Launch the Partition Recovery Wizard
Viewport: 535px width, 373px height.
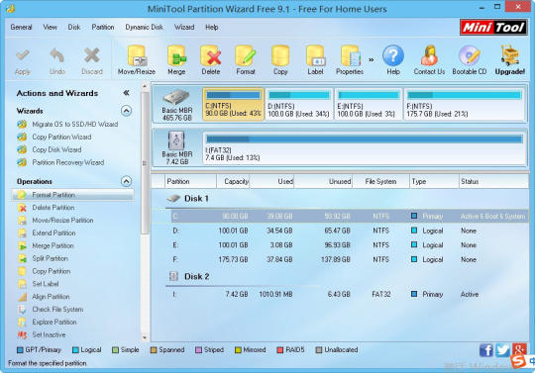pos(68,162)
